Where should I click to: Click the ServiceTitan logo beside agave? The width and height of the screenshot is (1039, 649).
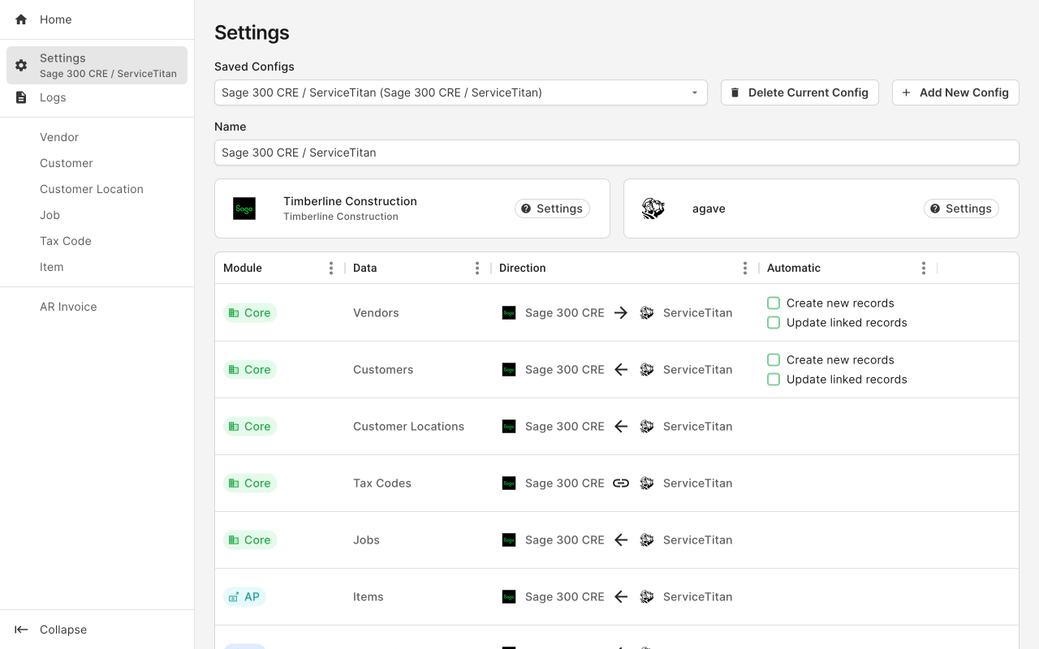[653, 208]
